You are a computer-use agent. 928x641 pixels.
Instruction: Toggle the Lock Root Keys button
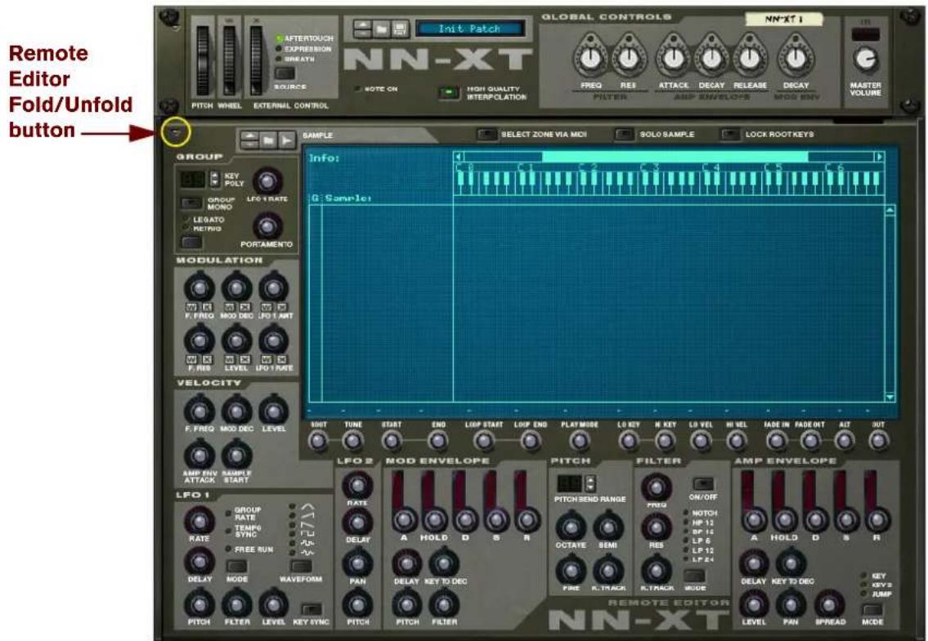pos(730,134)
